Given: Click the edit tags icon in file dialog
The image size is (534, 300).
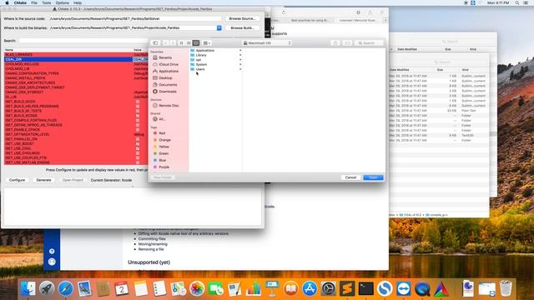Looking at the screenshot, I should 347,42.
